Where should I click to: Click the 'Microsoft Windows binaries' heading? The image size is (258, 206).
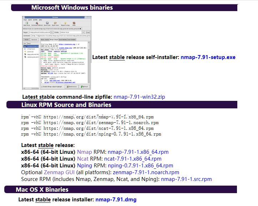(x=72, y=8)
